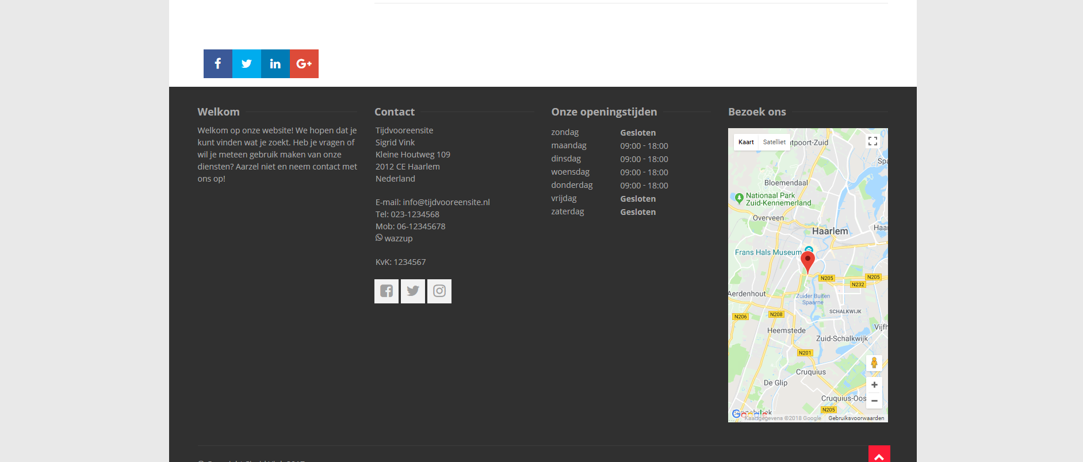Open footer Instagram profile icon

pyautogui.click(x=439, y=291)
